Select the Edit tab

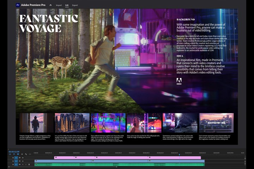(x=67, y=5)
